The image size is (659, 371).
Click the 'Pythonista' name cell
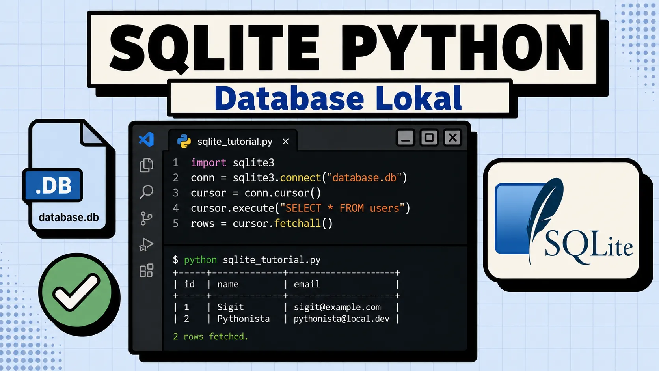pos(244,319)
